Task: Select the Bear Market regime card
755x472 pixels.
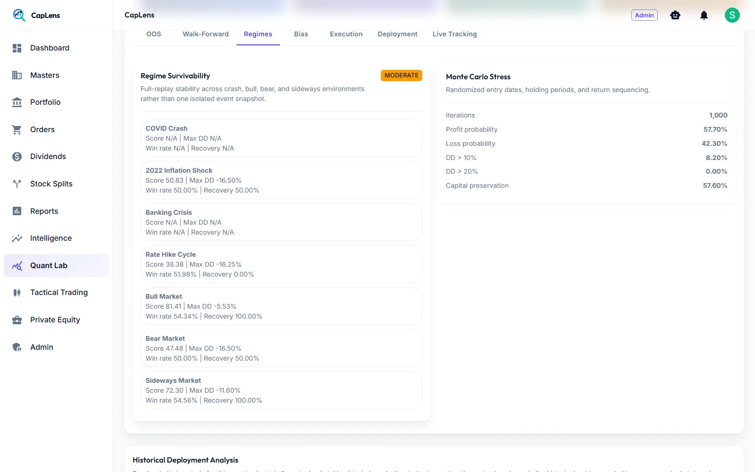Action: click(x=281, y=348)
